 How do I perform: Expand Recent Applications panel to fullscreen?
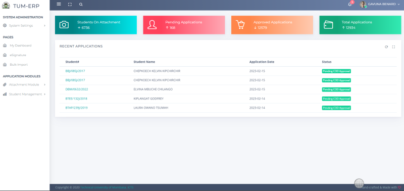point(393,47)
